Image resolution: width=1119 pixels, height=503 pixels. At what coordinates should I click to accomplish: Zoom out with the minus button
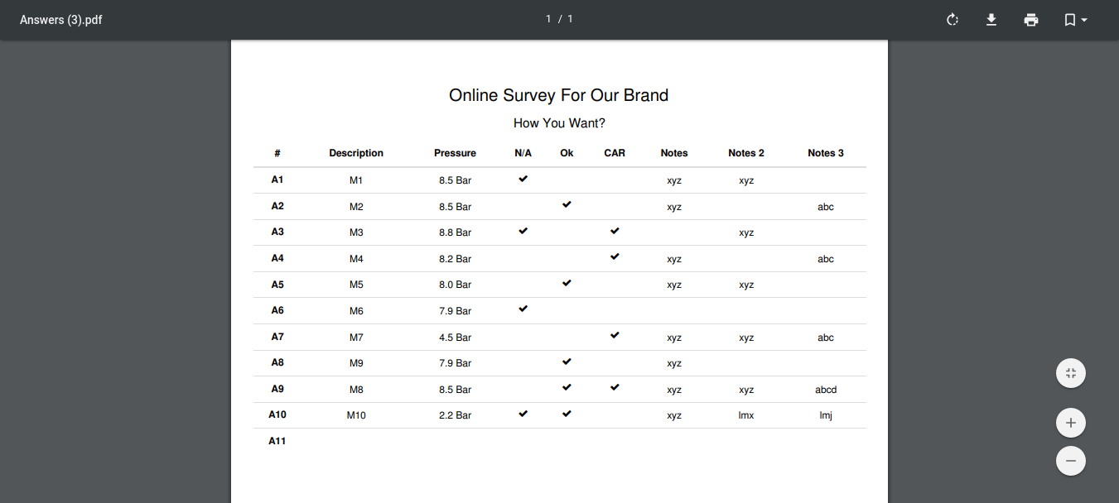click(x=1071, y=460)
